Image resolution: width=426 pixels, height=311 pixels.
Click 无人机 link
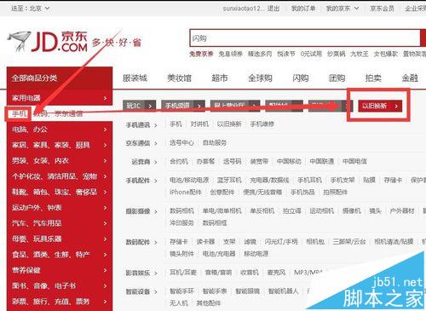pos(179,303)
